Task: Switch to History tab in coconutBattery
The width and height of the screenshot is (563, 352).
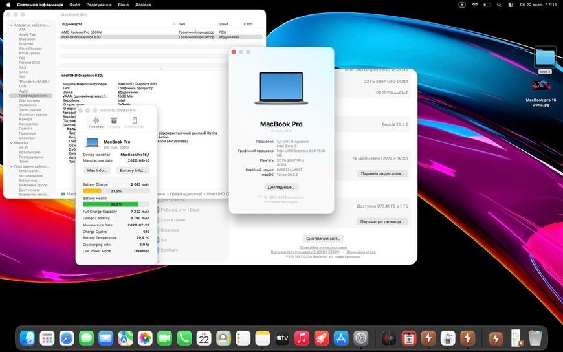Action: click(114, 122)
